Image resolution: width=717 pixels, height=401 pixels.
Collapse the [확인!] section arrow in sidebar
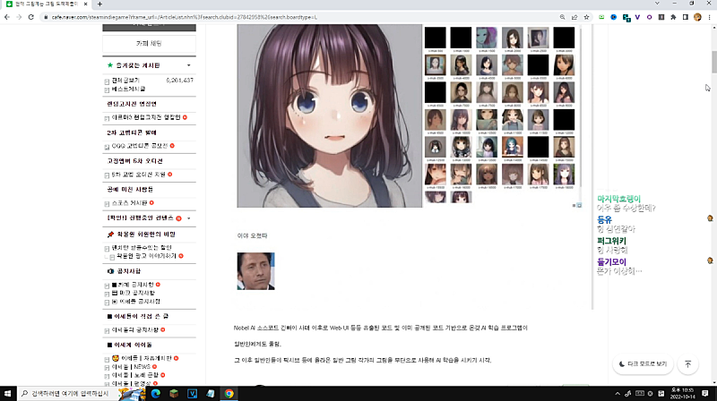188,218
